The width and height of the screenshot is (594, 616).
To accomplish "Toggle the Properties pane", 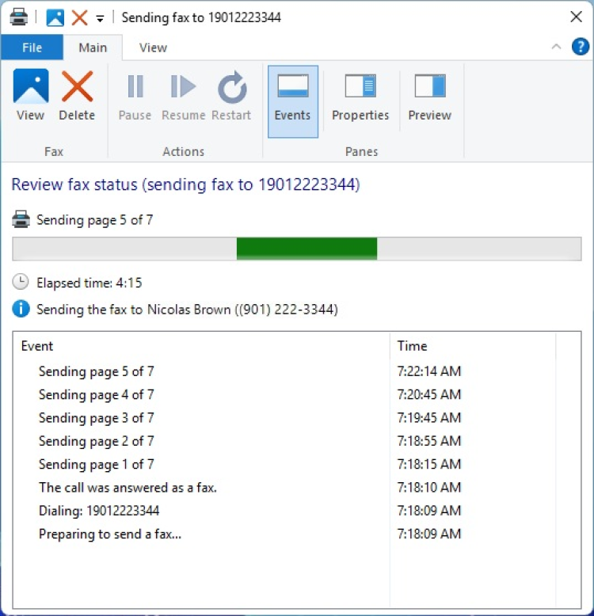I will pos(360,95).
